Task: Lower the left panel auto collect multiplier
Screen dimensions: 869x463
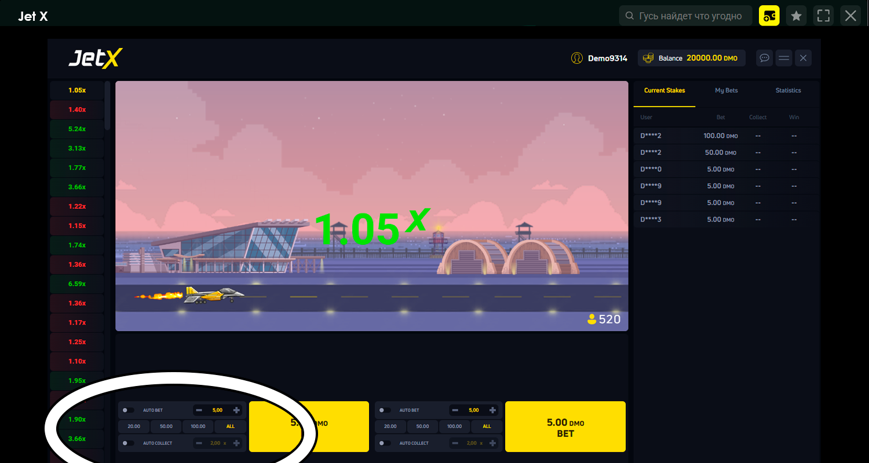Action: (x=199, y=443)
